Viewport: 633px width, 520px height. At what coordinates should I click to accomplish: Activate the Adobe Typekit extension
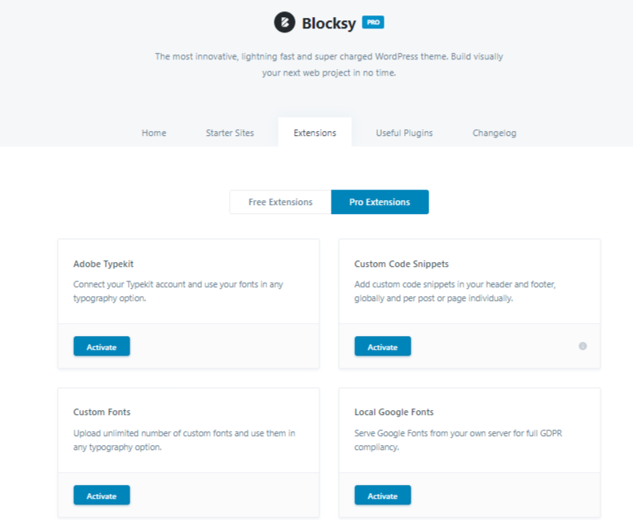(x=102, y=347)
